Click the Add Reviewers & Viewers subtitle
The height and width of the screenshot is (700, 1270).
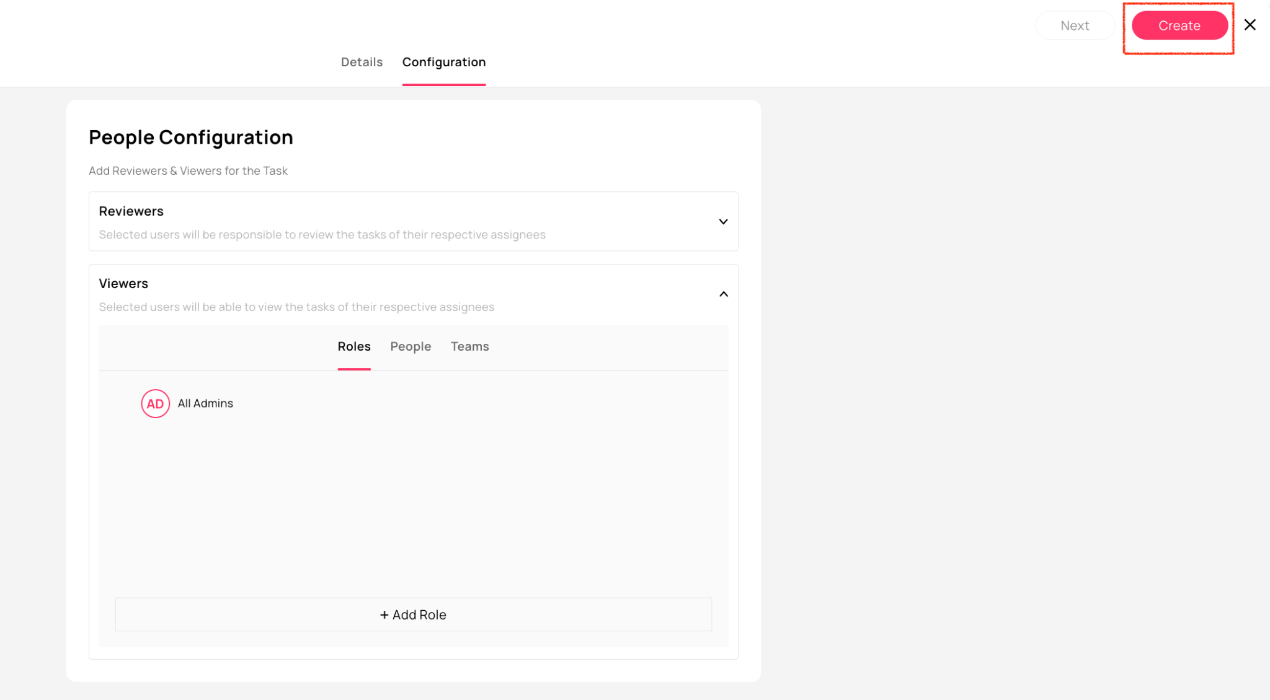click(x=188, y=170)
